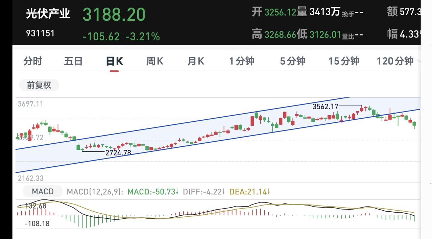Click the latest green candlestick on the chart
The width and height of the screenshot is (432, 239).
[x=414, y=124]
